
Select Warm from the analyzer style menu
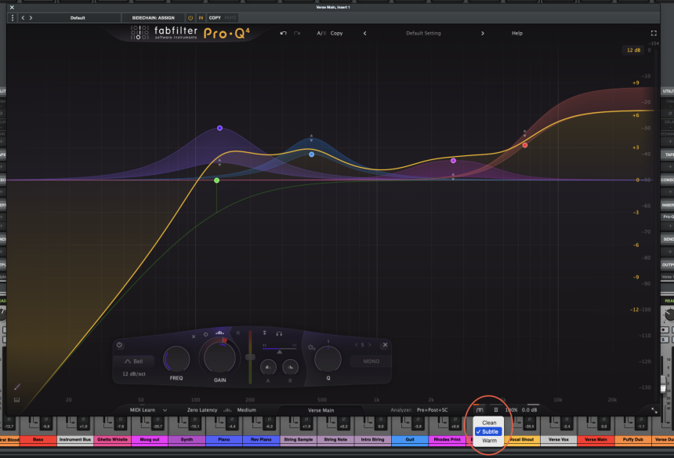(489, 442)
